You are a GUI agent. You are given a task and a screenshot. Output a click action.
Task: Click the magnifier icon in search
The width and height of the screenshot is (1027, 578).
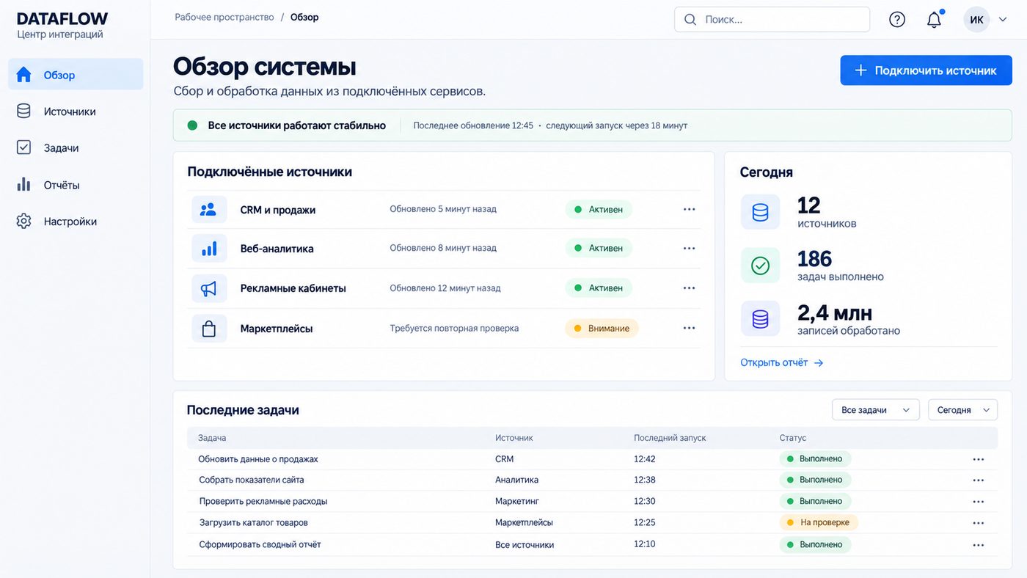tap(690, 20)
